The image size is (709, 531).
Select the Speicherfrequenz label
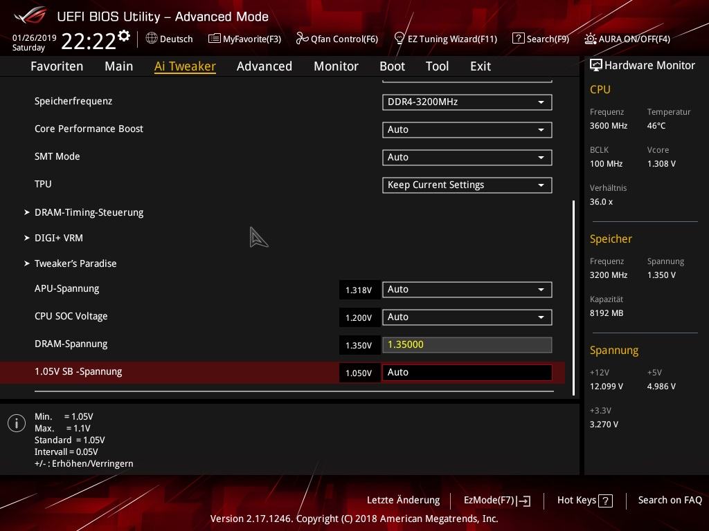[x=73, y=101]
